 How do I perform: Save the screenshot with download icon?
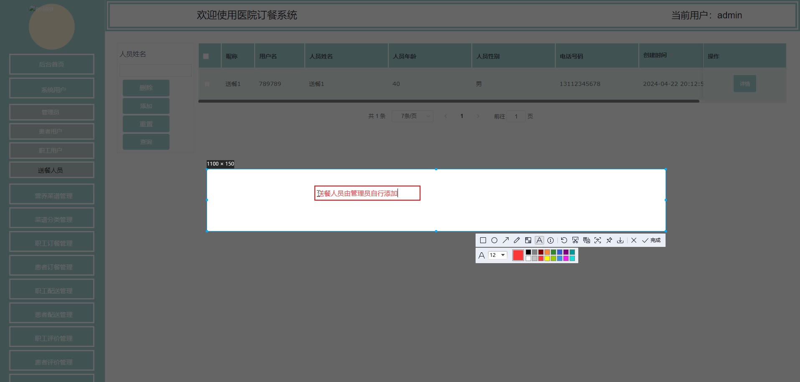(620, 240)
